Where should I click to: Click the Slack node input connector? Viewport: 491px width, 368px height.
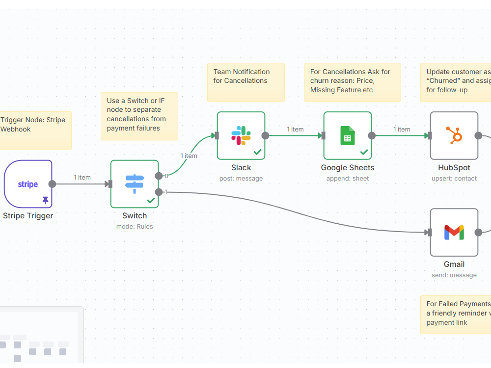click(217, 135)
